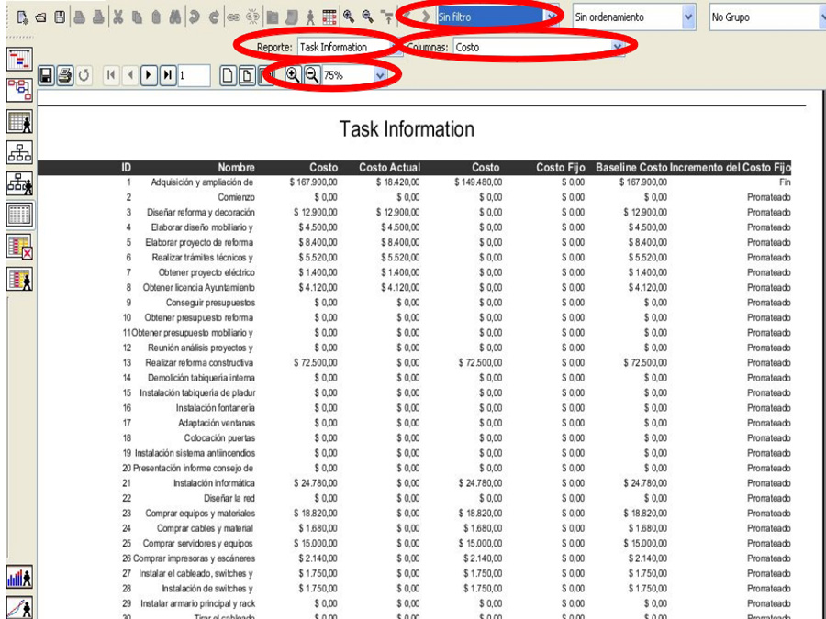Viewport: 826px width, 619px height.
Task: Go to the next report page
Action: coord(149,75)
